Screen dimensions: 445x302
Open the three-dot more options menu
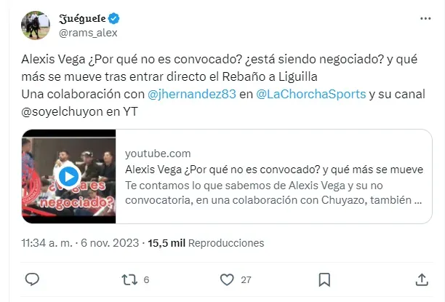point(425,19)
